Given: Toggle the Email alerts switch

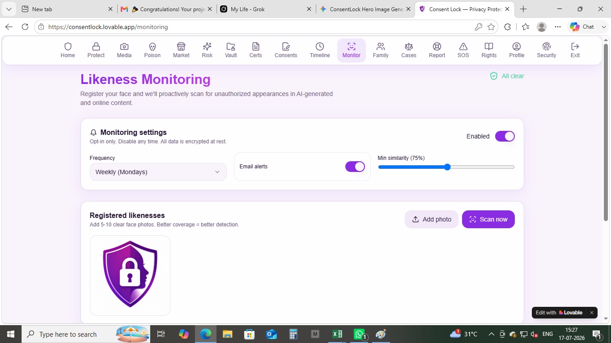Looking at the screenshot, I should coord(355,167).
